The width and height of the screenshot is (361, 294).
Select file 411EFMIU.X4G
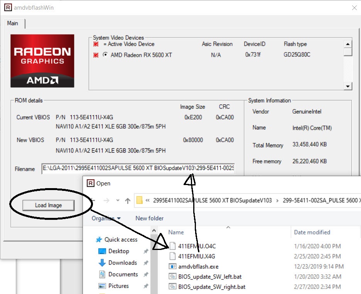(196, 257)
